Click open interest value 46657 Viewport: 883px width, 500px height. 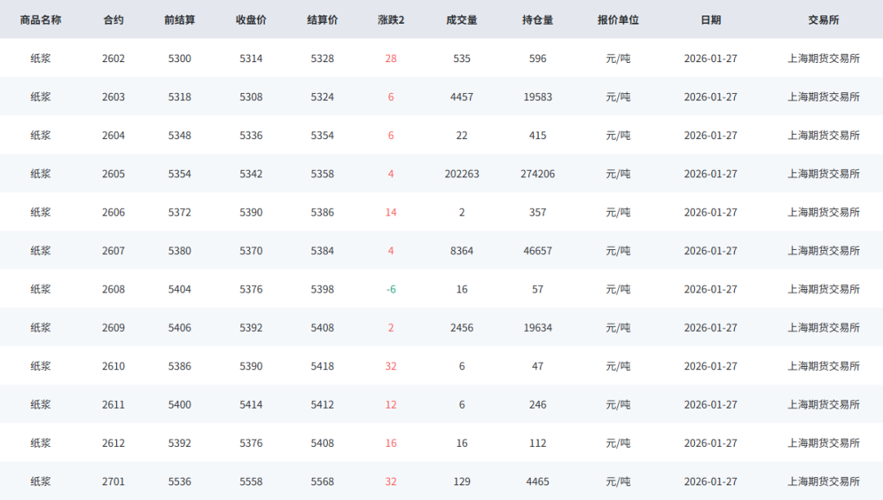pyautogui.click(x=537, y=251)
